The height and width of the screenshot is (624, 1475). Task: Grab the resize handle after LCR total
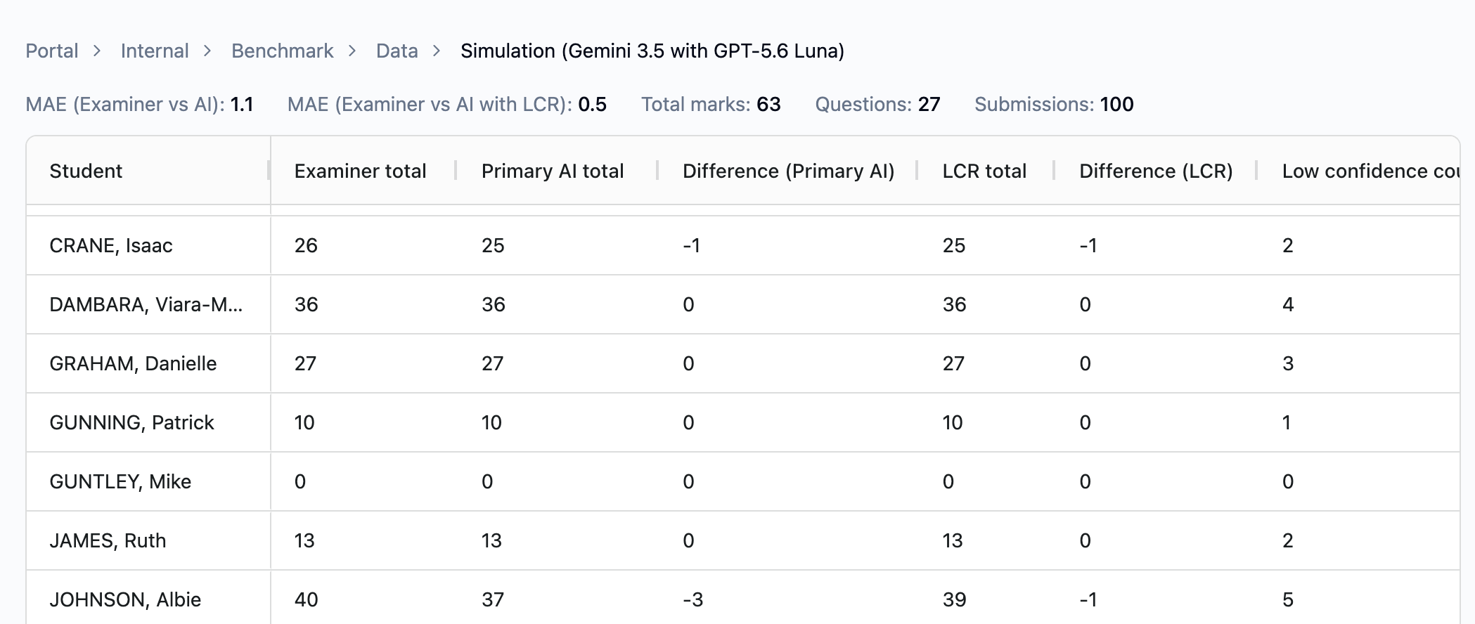point(1054,171)
